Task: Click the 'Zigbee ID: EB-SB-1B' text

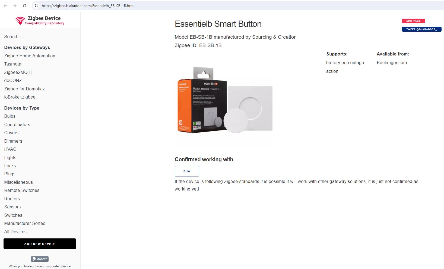Action: pos(198,45)
